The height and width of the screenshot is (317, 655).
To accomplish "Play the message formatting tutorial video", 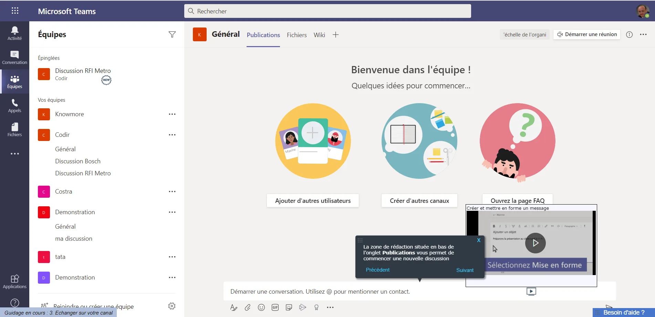I will point(536,243).
